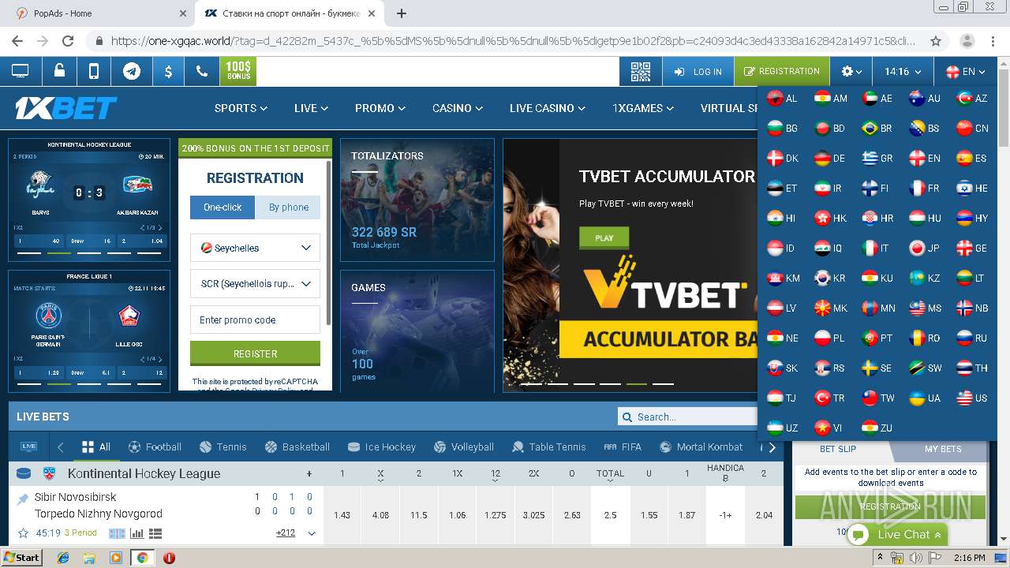The width and height of the screenshot is (1010, 568).
Task: Select the Italian IT language flag
Action: point(877,248)
